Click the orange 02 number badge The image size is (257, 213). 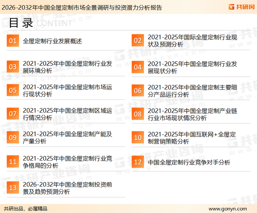138,40
